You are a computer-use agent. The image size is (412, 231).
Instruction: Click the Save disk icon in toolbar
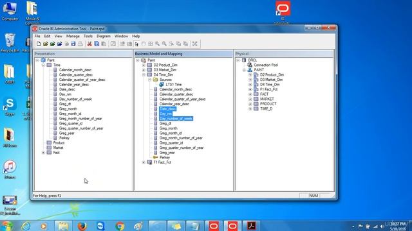pyautogui.click(x=73, y=44)
